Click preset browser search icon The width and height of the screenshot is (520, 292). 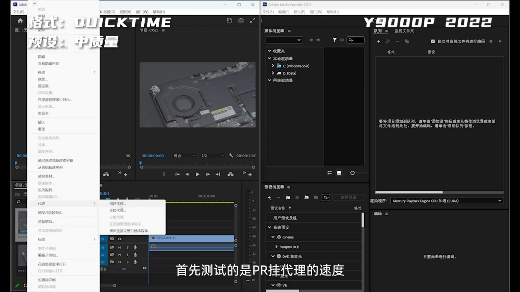(326, 197)
